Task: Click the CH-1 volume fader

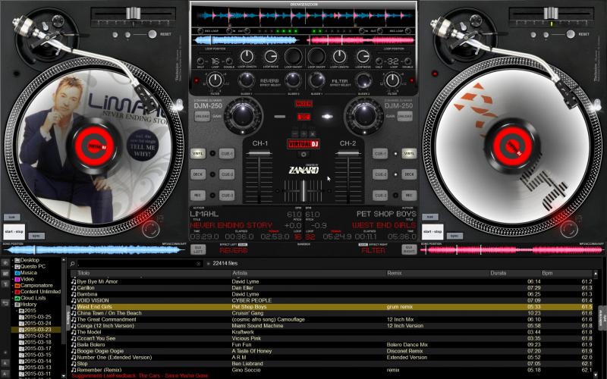Action: coord(259,154)
